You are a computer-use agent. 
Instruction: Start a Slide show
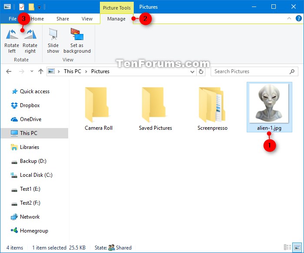click(x=53, y=40)
